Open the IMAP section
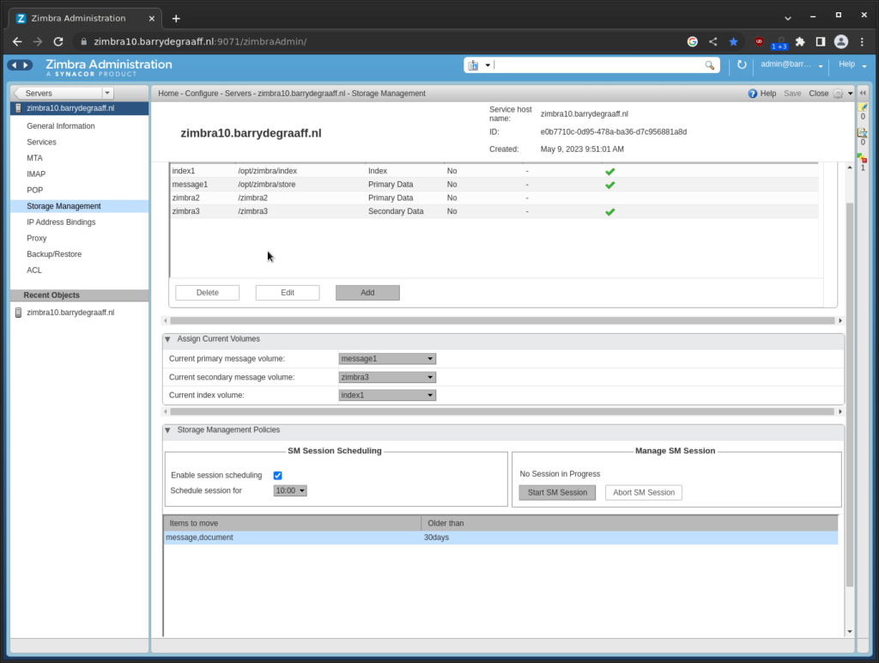Image resolution: width=879 pixels, height=663 pixels. pos(36,174)
